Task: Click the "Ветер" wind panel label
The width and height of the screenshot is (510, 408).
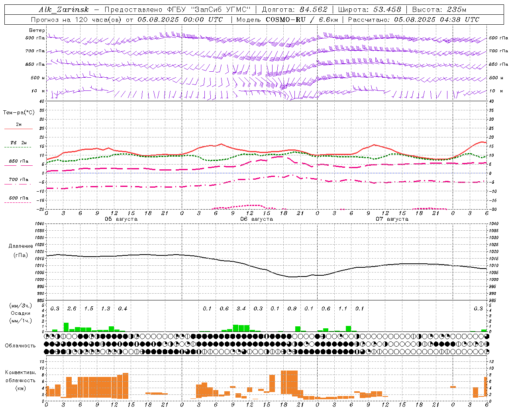Action: click(37, 30)
